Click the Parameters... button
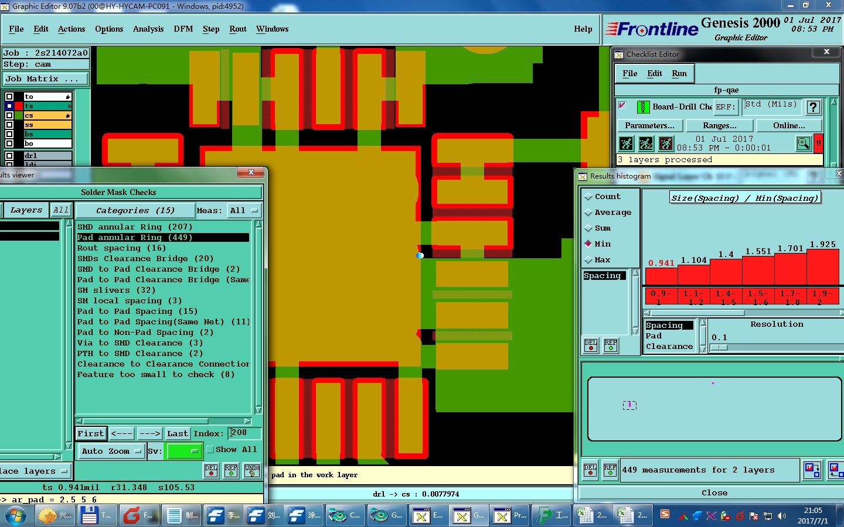Screen dimensions: 844x527 click(x=649, y=125)
